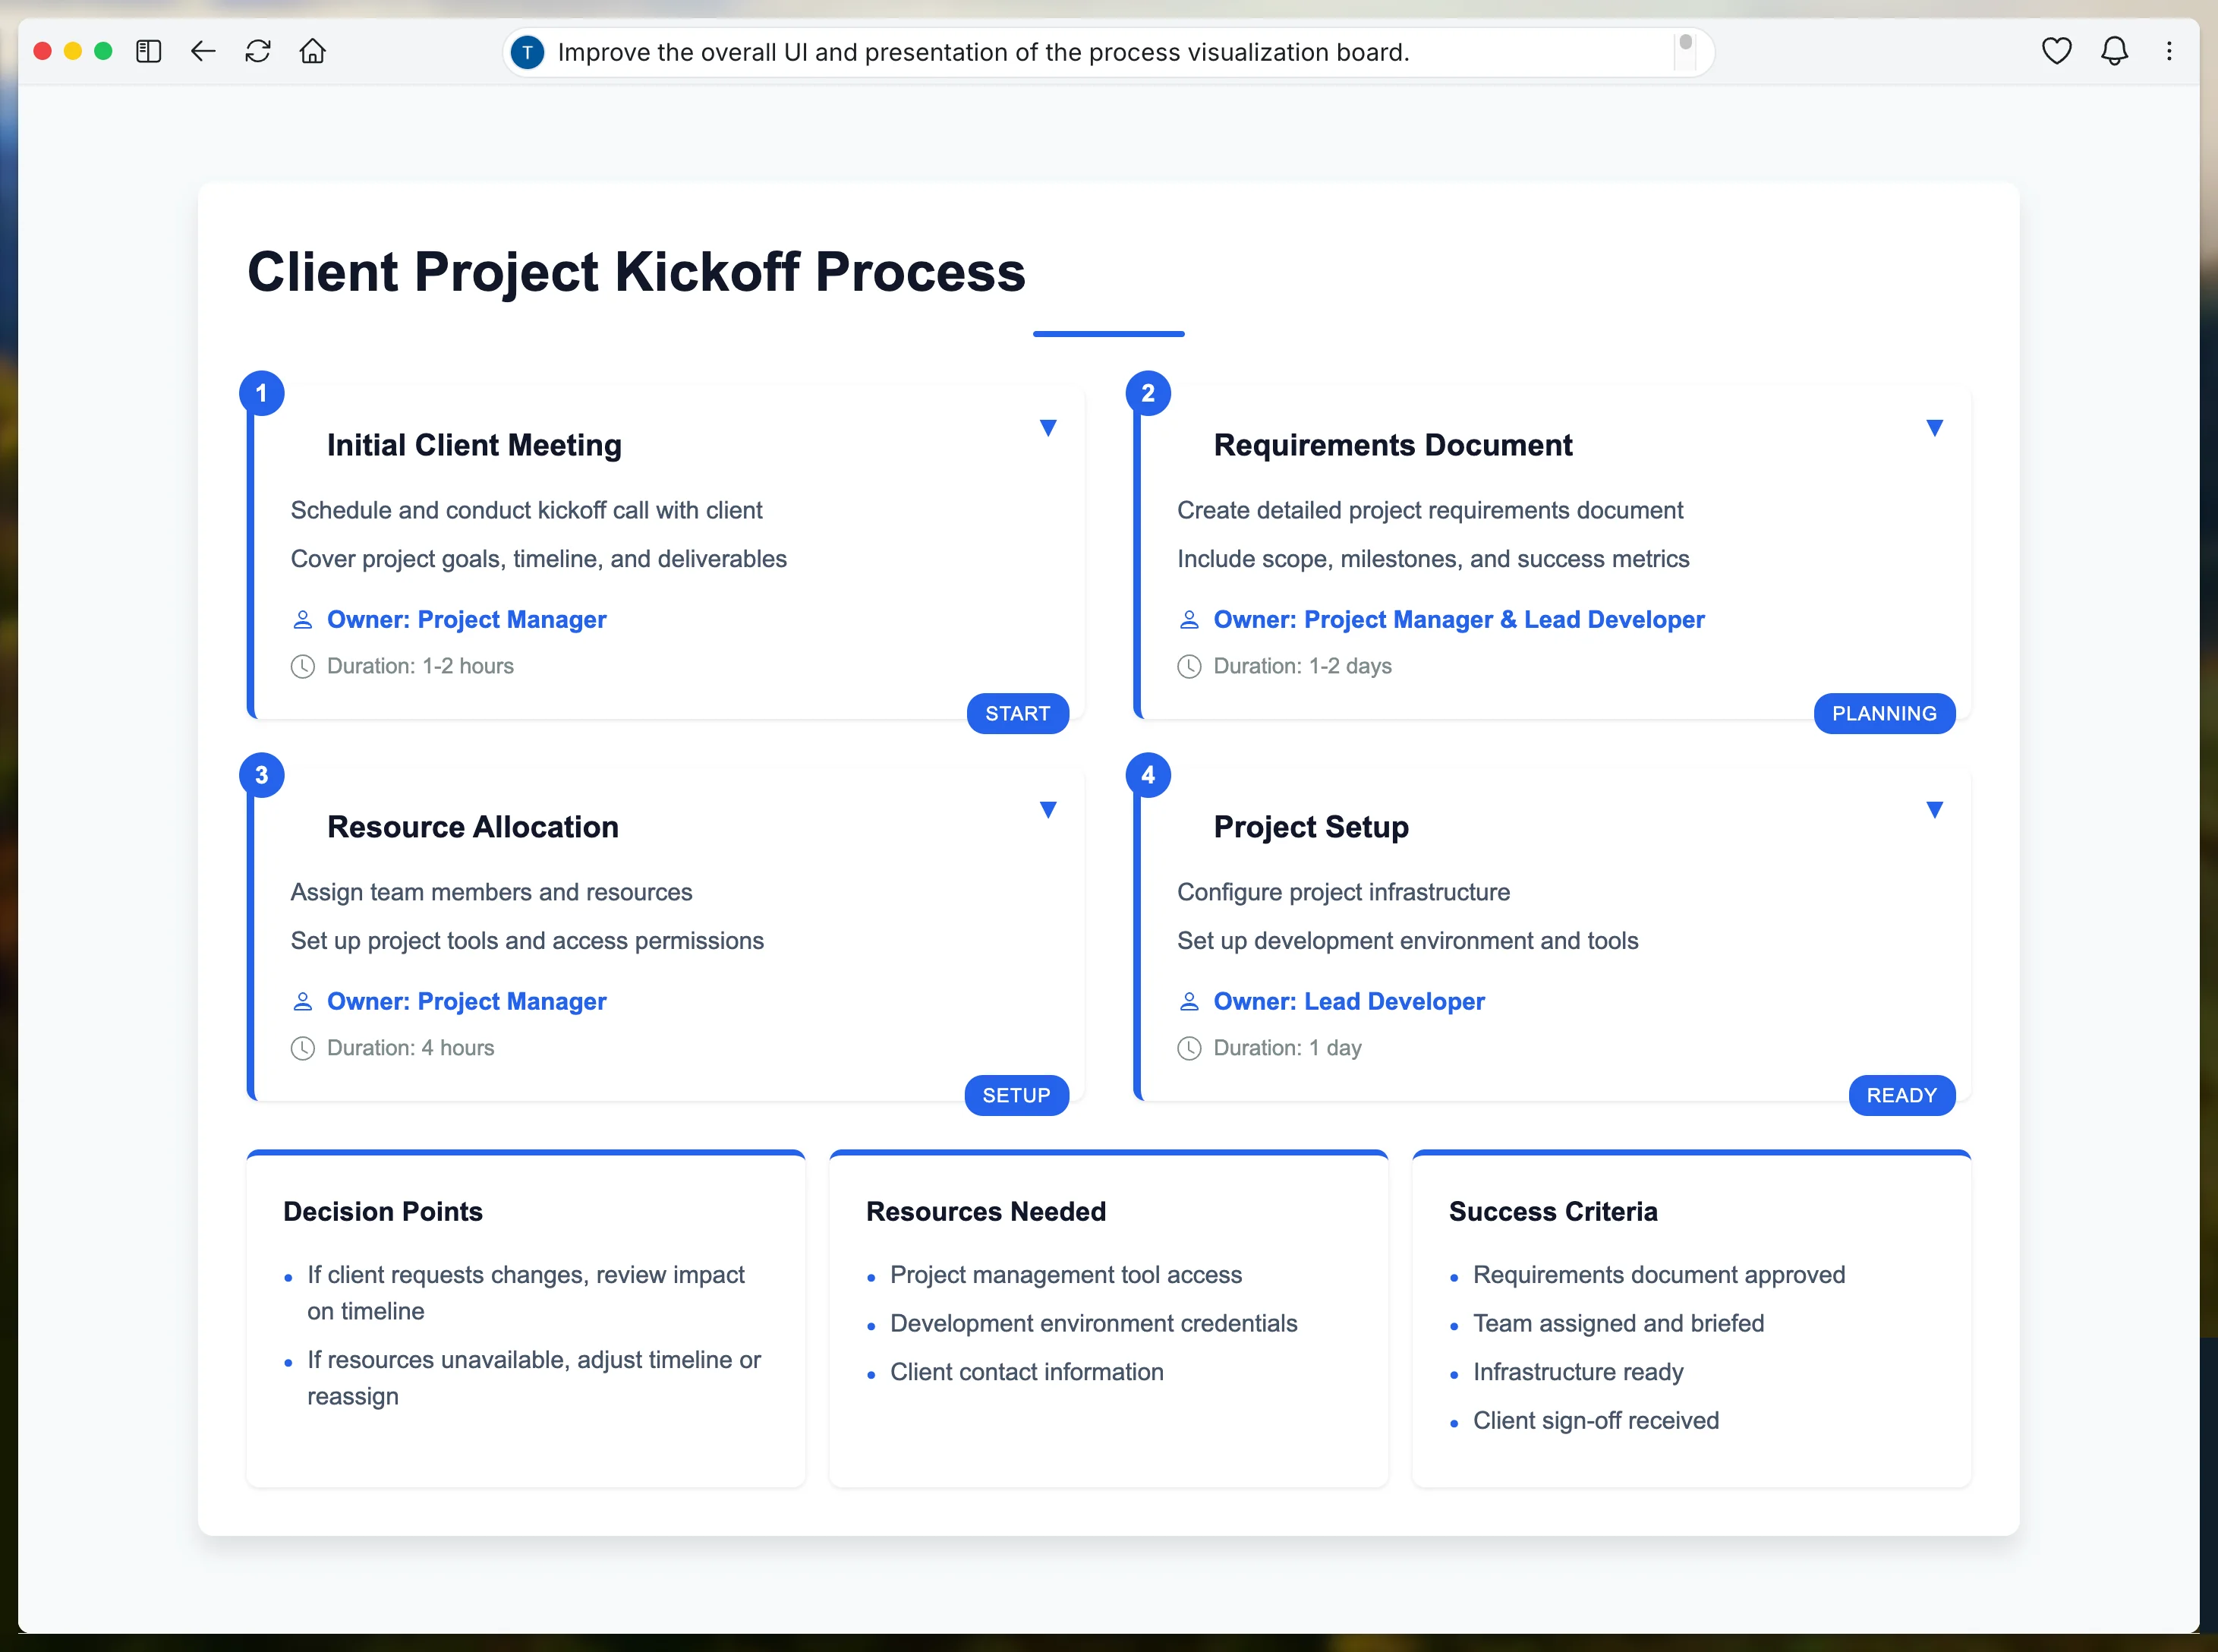Toggle the sidebar panel icon

149,51
